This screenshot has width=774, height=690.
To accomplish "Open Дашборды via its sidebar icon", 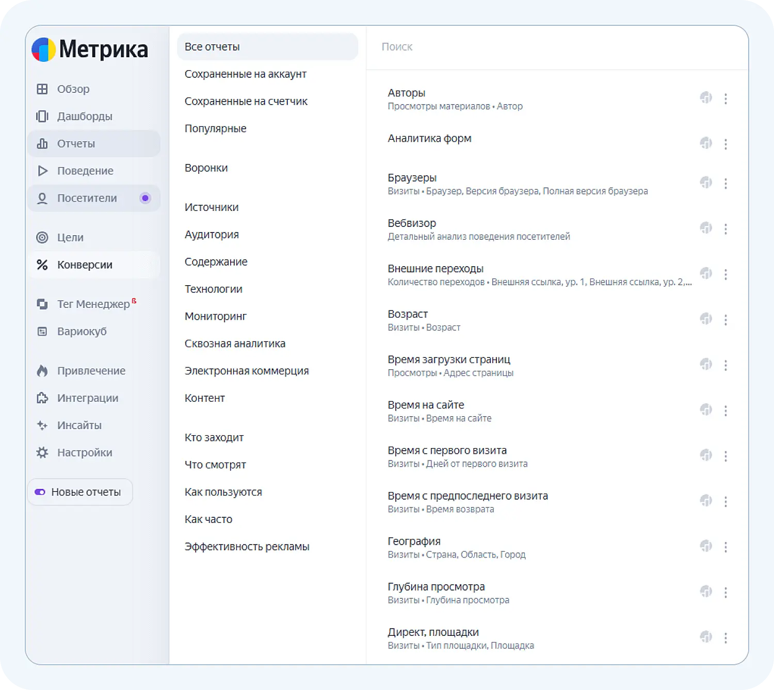I will click(42, 117).
